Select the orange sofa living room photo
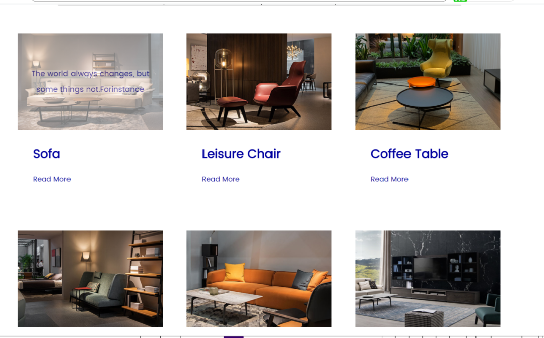 coord(259,279)
